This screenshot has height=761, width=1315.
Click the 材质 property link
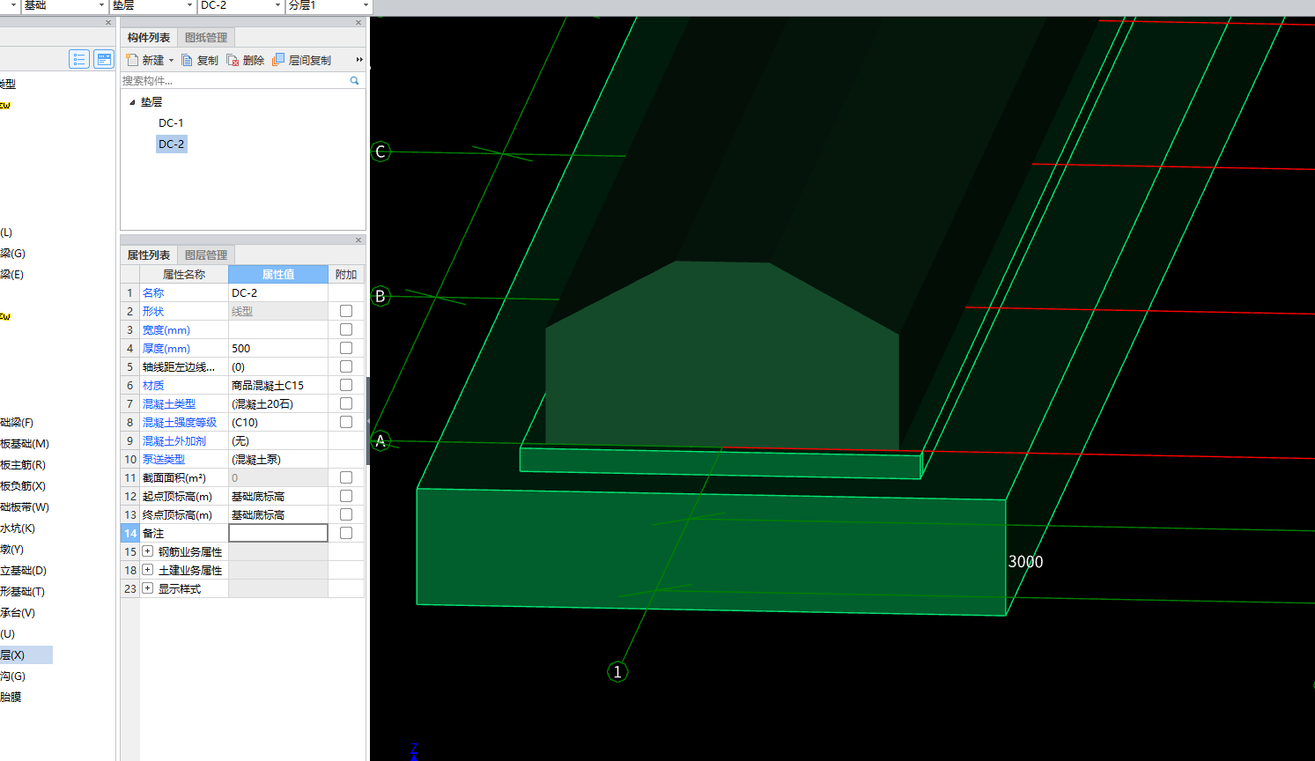153,385
